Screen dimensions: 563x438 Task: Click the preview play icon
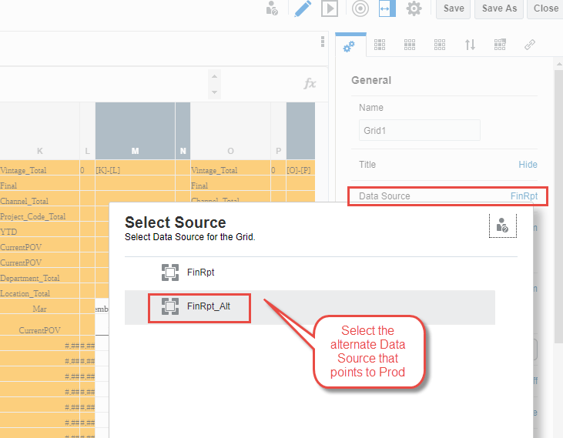coord(330,8)
